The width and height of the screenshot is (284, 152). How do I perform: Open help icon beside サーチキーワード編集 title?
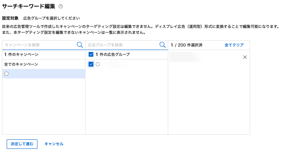61,7
